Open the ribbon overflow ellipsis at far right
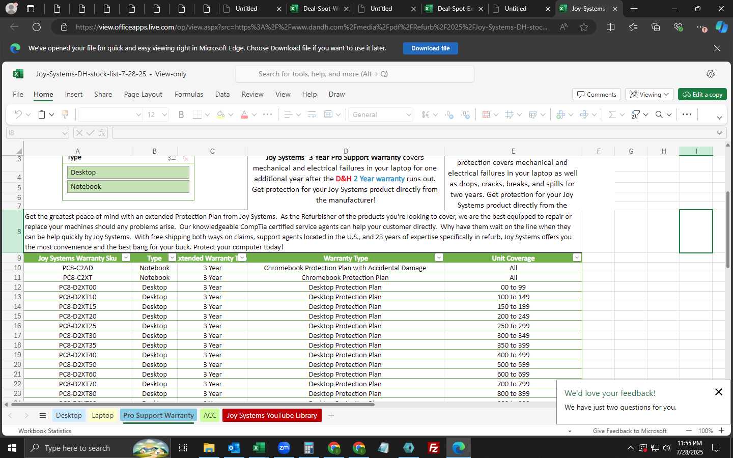 pos(687,114)
